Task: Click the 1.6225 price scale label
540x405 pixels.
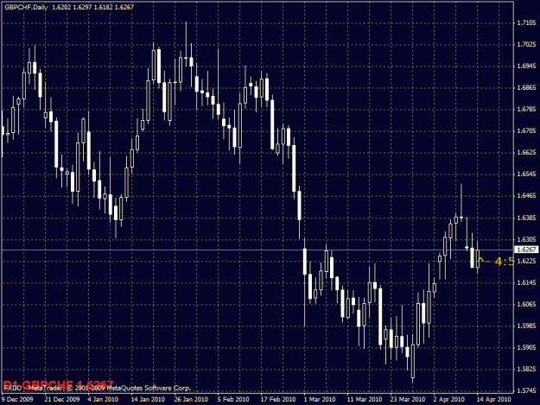Action: [526, 261]
